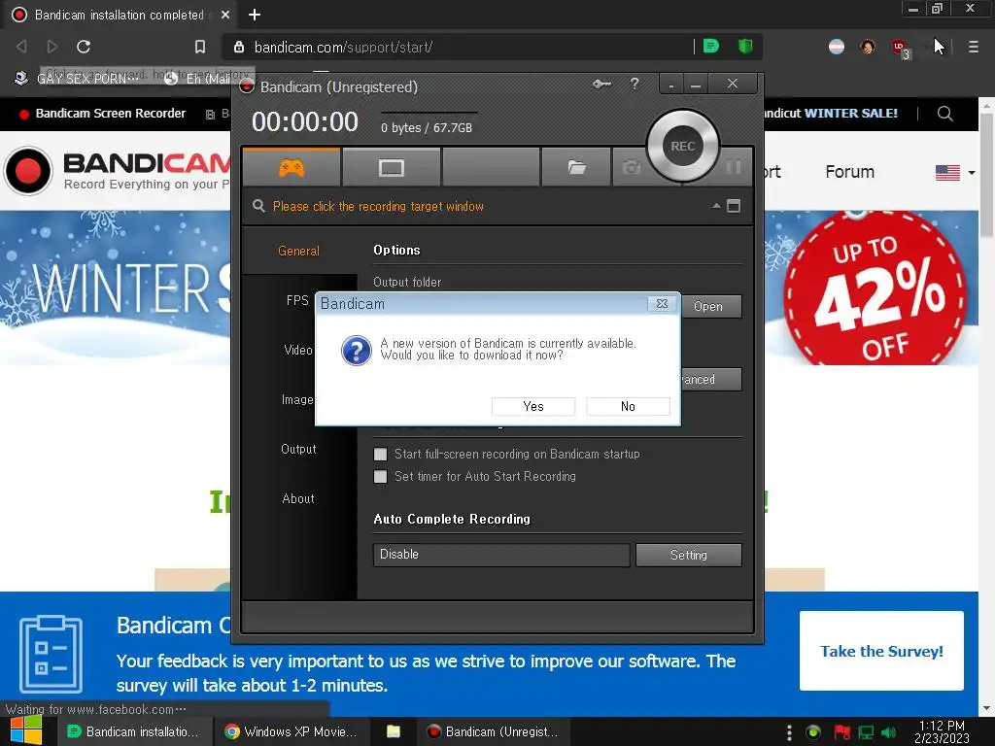This screenshot has height=746, width=995.
Task: Start recording with the round REC button
Action: pyautogui.click(x=683, y=146)
